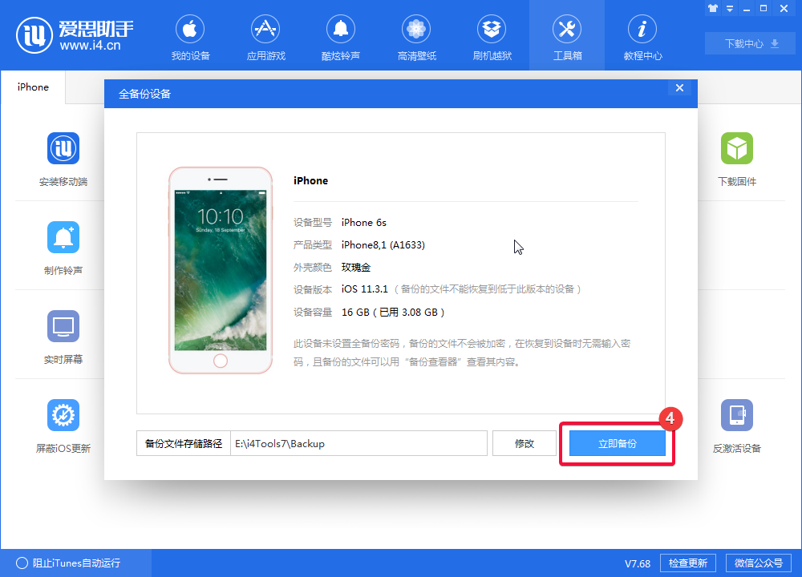Viewport: 802px width, 577px height.
Task: Select the 酷炫铃声 ringtones icon
Action: [x=340, y=36]
